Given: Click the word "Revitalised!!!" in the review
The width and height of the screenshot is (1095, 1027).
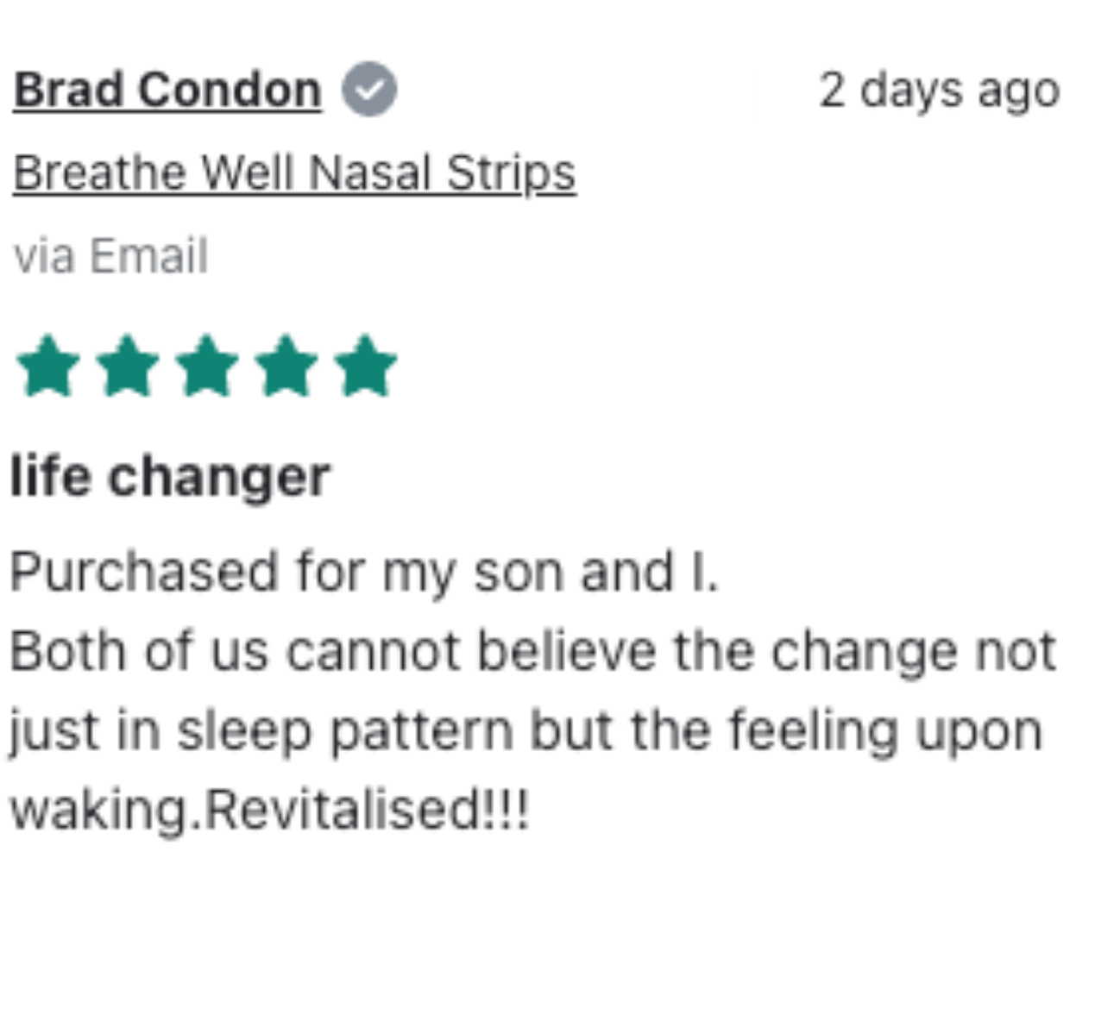Looking at the screenshot, I should (368, 810).
